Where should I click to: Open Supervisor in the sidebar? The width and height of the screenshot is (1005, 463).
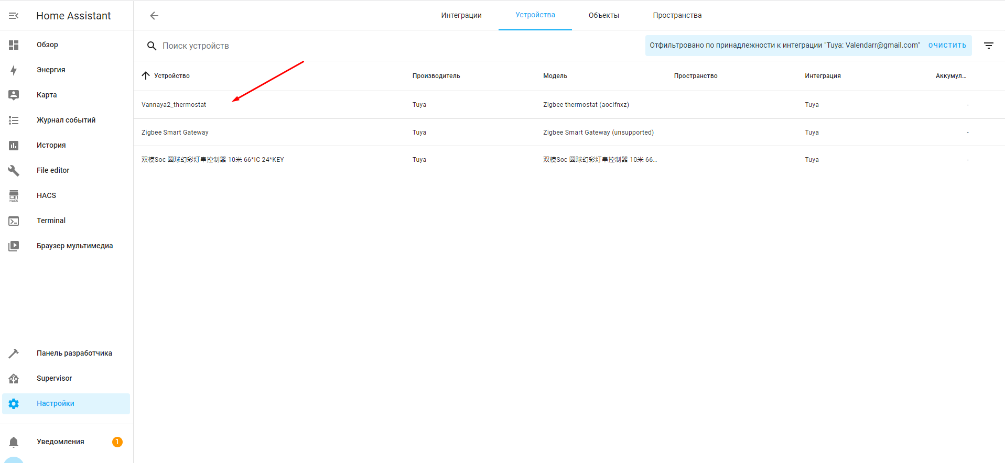click(x=66, y=379)
